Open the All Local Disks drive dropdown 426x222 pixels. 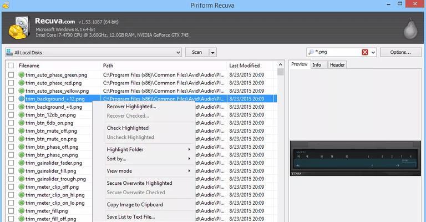(178, 52)
